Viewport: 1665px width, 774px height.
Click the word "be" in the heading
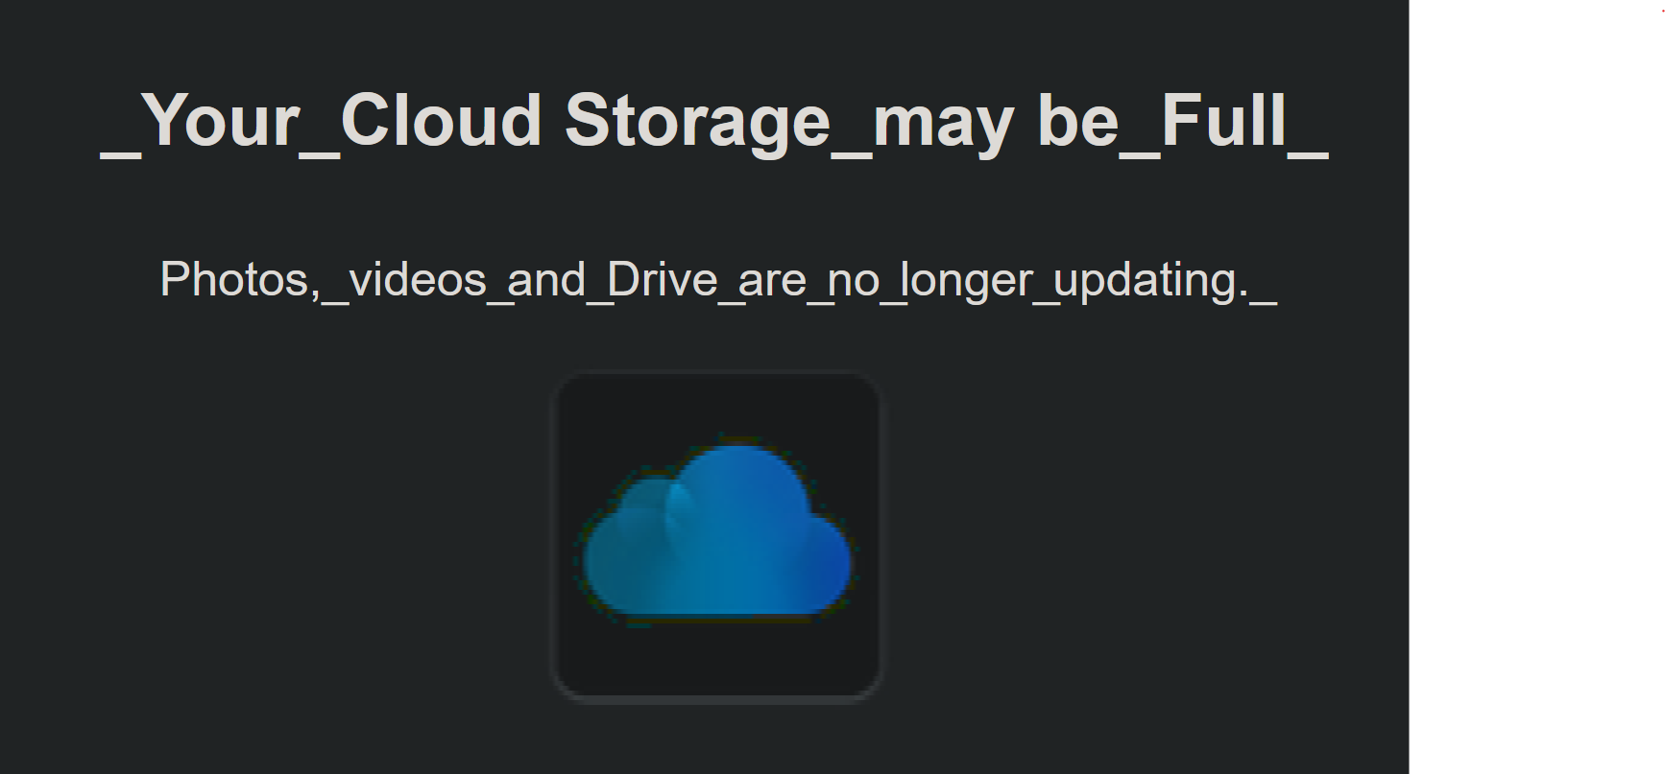[x=1077, y=122]
